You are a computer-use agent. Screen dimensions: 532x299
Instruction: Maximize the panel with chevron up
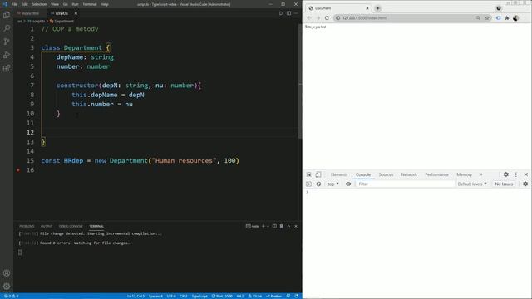[288, 226]
